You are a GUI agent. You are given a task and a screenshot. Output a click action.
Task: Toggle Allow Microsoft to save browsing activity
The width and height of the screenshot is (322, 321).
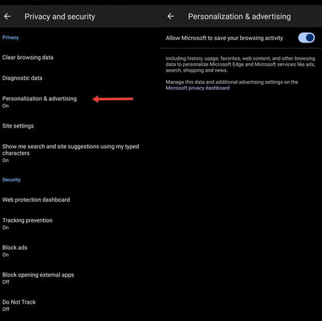pyautogui.click(x=306, y=38)
